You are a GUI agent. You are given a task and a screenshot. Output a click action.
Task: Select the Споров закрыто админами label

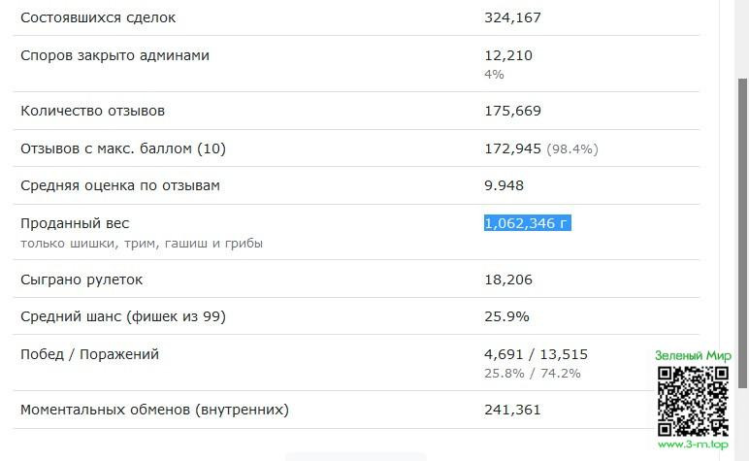114,55
